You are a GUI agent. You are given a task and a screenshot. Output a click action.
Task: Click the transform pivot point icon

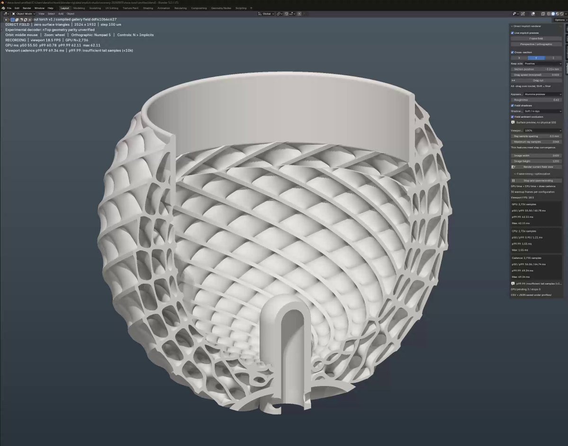coord(279,14)
